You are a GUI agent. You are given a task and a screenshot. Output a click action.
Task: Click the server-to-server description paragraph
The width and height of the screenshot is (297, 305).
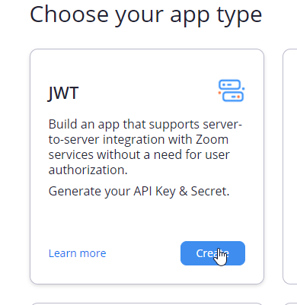(145, 147)
